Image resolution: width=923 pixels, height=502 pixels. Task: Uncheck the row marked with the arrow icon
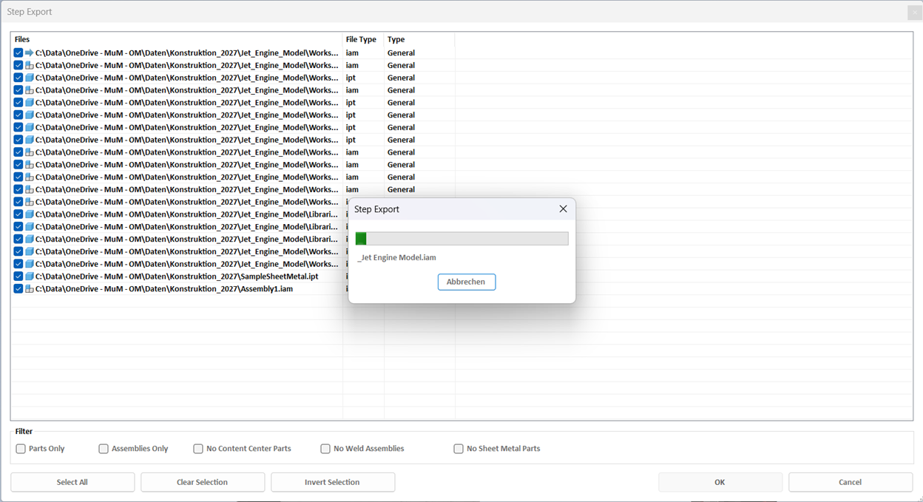18,52
